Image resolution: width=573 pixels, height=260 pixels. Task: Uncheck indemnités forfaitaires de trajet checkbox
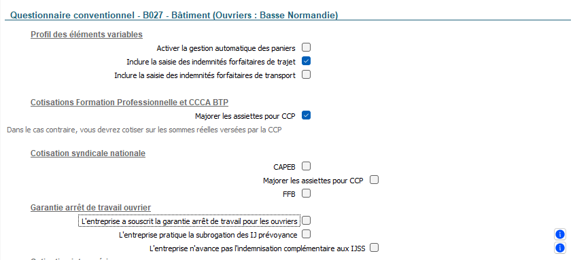point(307,61)
